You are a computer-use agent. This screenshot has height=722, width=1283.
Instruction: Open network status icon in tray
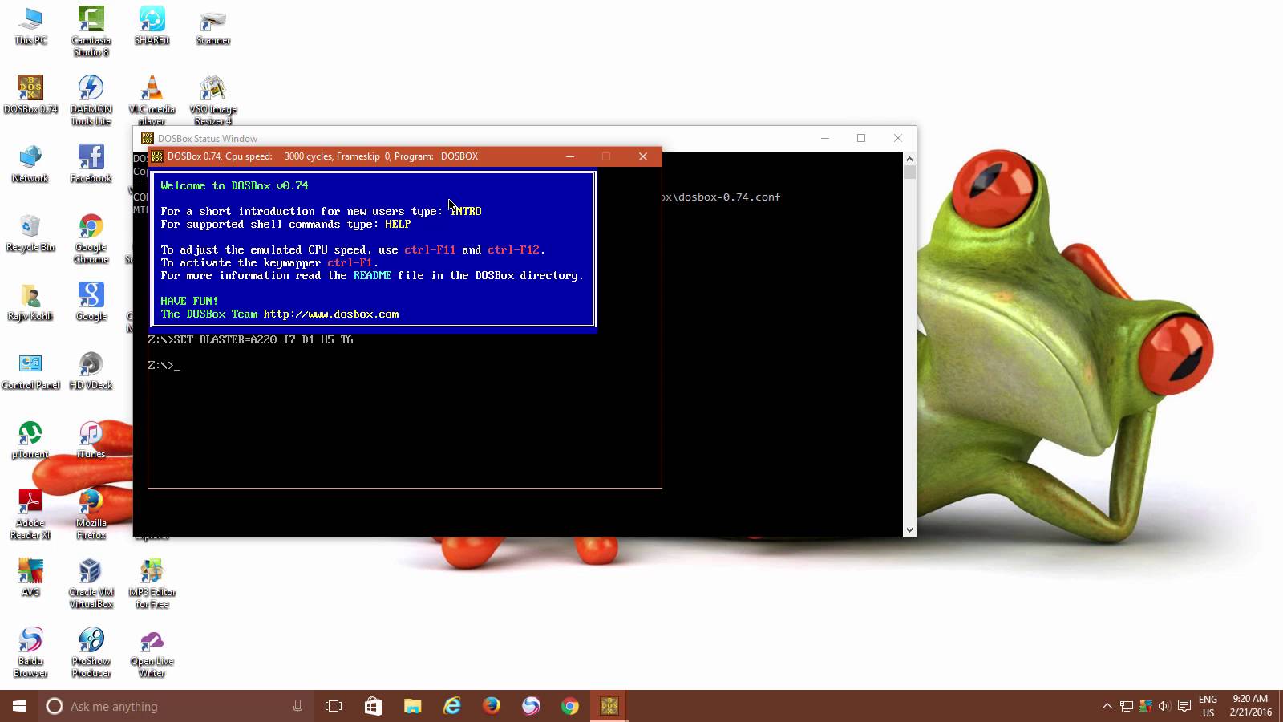pyautogui.click(x=1127, y=706)
